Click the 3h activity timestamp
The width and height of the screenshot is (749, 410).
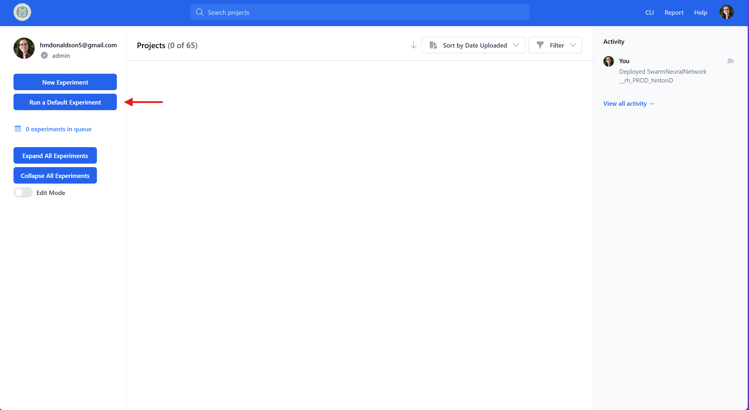coord(730,61)
